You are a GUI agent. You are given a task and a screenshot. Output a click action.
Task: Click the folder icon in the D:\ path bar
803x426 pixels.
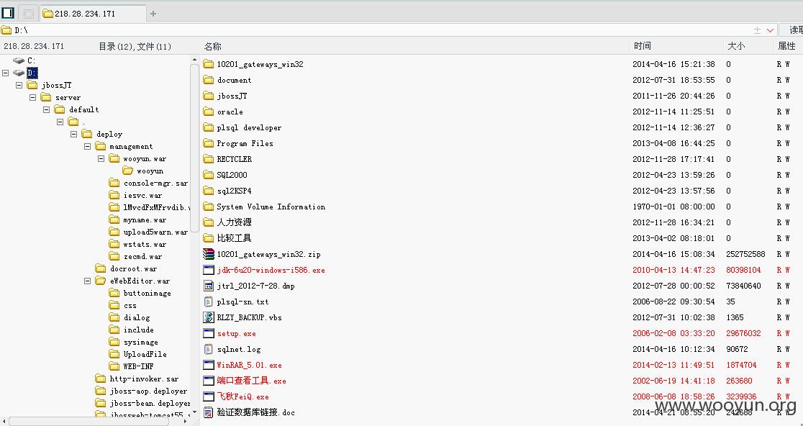tap(6, 30)
